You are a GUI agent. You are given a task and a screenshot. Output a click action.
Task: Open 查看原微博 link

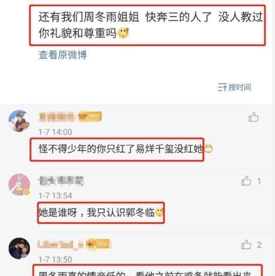(63, 55)
